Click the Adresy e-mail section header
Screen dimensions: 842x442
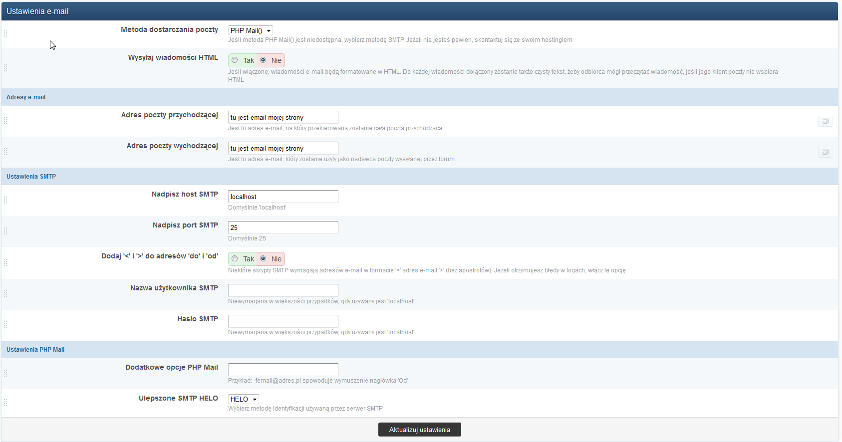click(26, 97)
